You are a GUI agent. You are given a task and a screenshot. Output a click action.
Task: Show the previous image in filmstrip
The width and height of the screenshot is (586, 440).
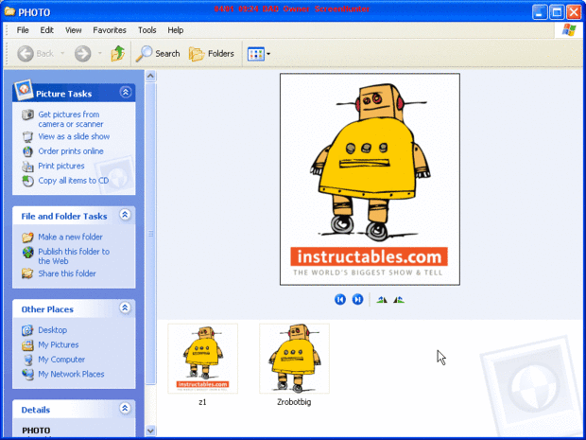point(340,299)
